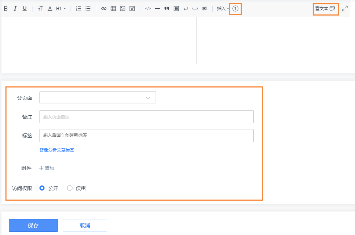Toggle underline formatting

pos(25,9)
